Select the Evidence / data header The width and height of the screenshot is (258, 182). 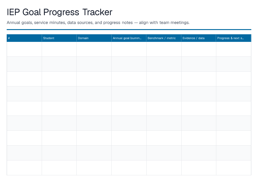(x=199, y=38)
